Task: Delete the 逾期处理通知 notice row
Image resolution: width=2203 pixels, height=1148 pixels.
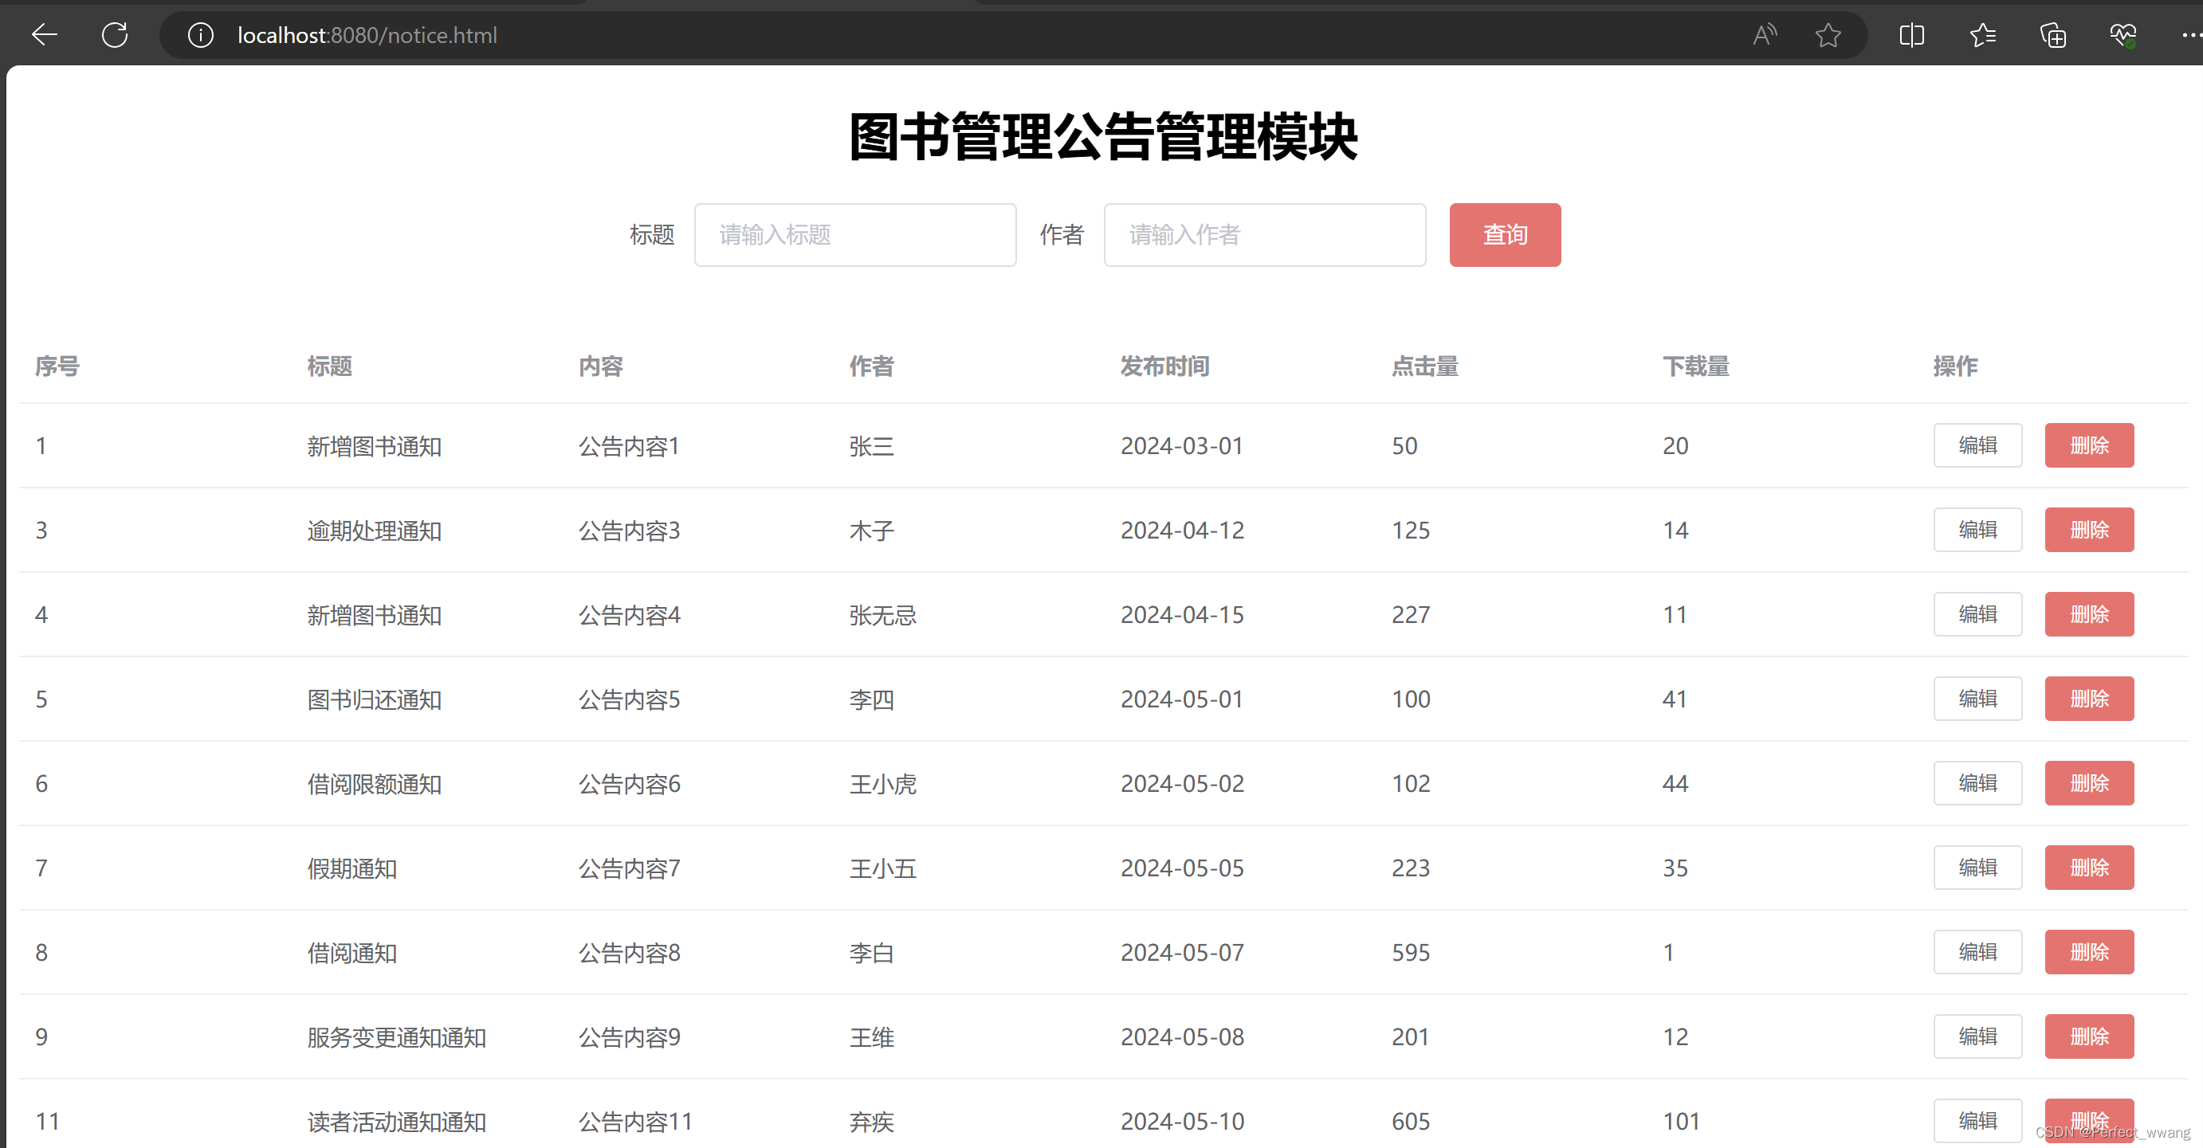Action: 2088,530
